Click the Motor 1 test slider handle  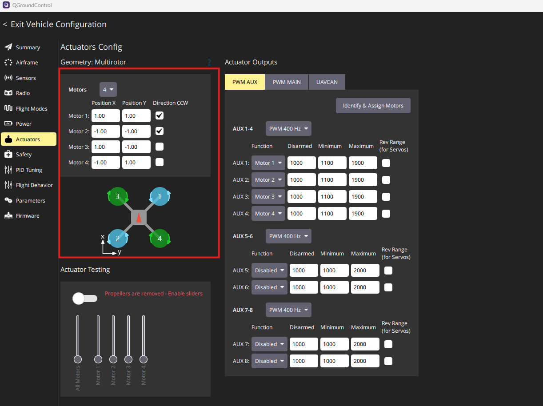coord(98,359)
